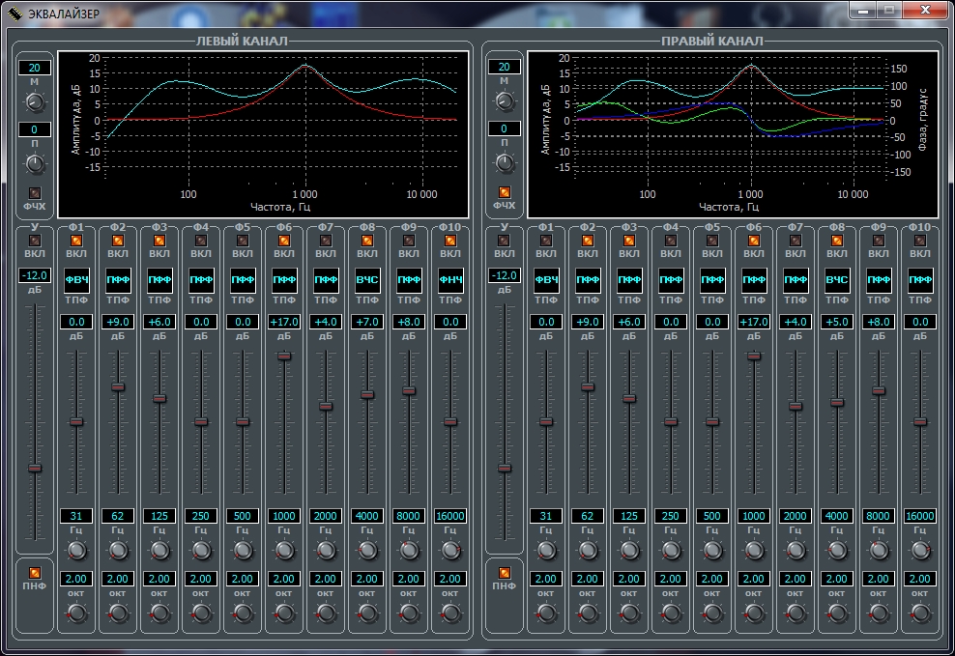Click the Ф10 Гц frequency knob, right channel
The height and width of the screenshot is (656, 955).
click(920, 550)
